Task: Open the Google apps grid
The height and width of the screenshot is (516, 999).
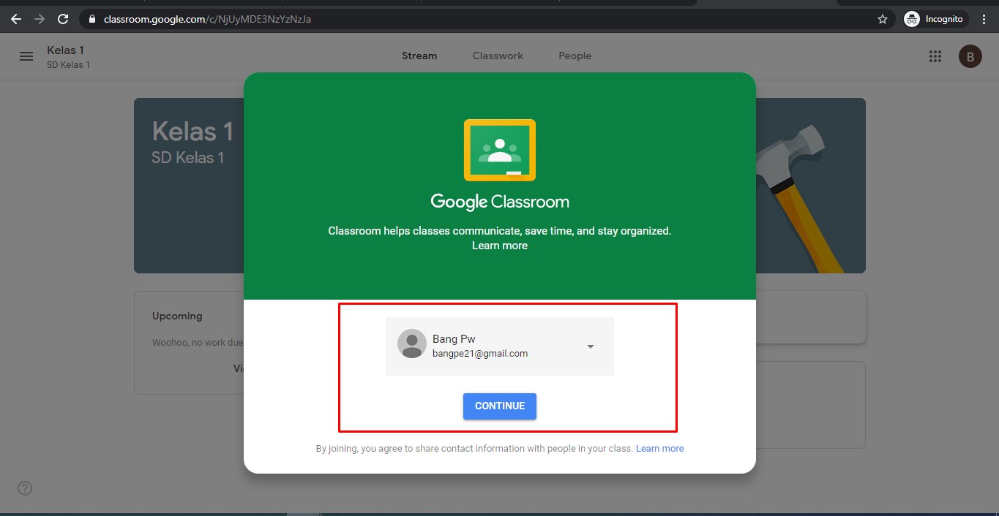Action: pyautogui.click(x=935, y=56)
